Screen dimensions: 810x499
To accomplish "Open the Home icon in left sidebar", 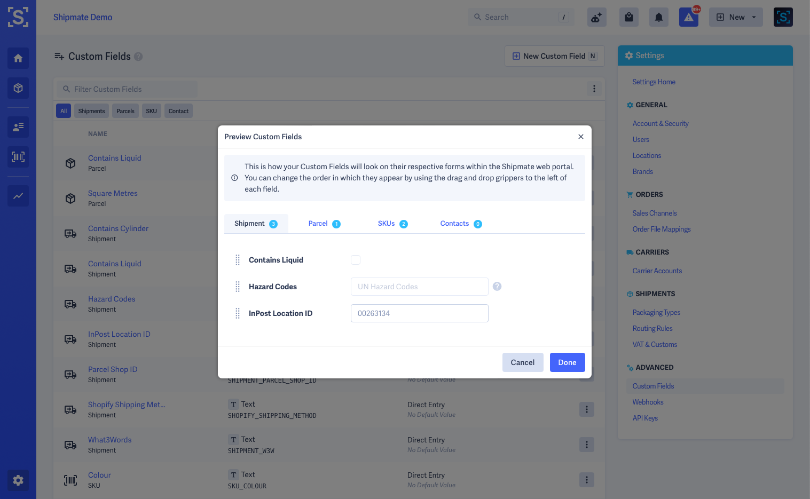I will click(18, 58).
